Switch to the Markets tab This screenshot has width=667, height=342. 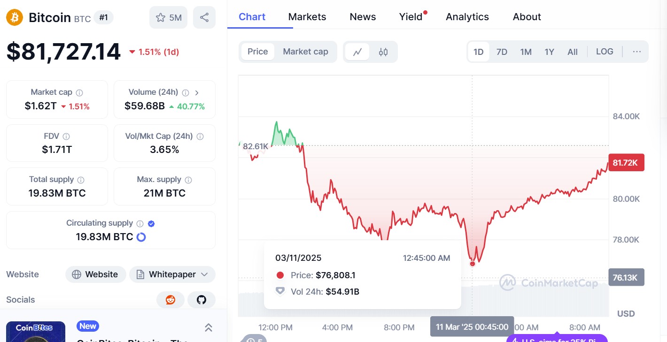[x=307, y=17]
